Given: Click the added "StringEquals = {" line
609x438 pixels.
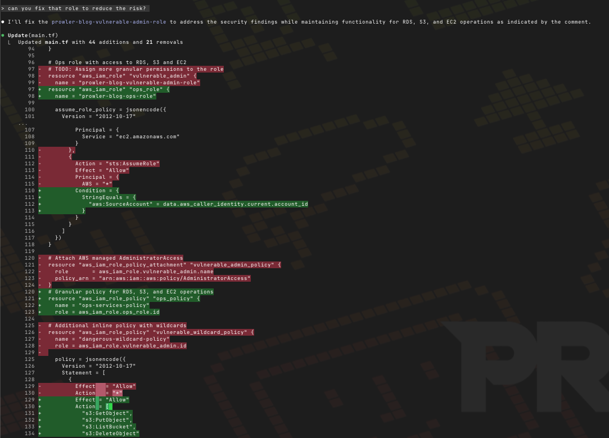Looking at the screenshot, I should (x=109, y=197).
